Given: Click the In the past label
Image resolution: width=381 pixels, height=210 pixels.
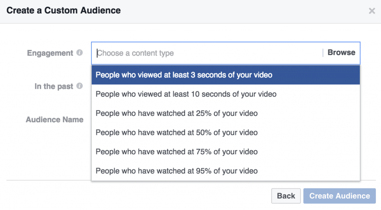Looking at the screenshot, I should (x=54, y=86).
